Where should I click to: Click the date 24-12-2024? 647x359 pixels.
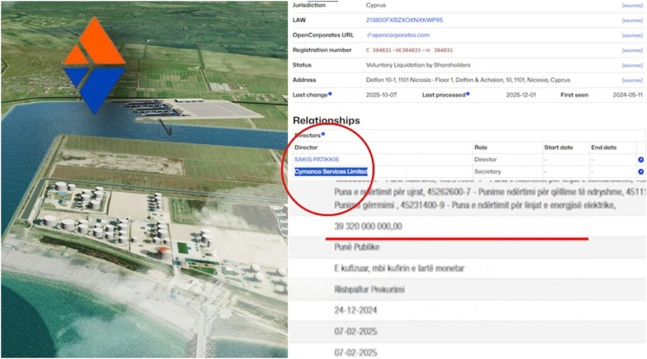(x=355, y=310)
